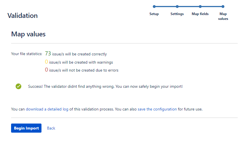Viewport: 240px width, 142px height.
Task: Select the Setup step label
Action: click(x=154, y=14)
